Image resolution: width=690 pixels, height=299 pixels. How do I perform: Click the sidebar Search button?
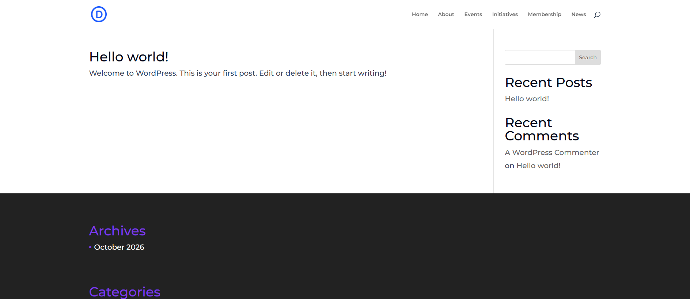pos(588,57)
